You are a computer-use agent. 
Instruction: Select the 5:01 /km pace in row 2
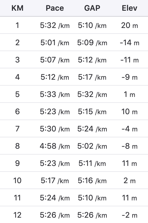(55, 43)
